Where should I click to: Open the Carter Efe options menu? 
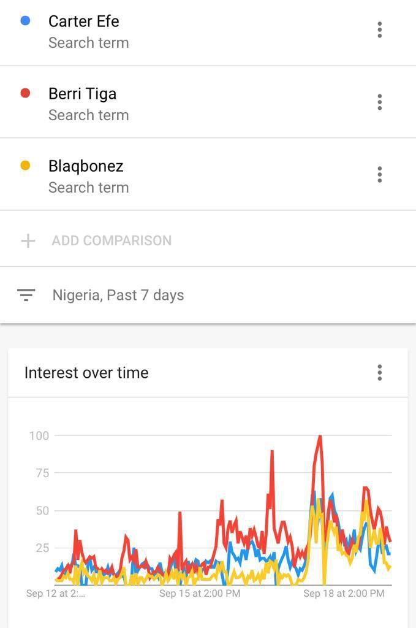click(x=379, y=30)
